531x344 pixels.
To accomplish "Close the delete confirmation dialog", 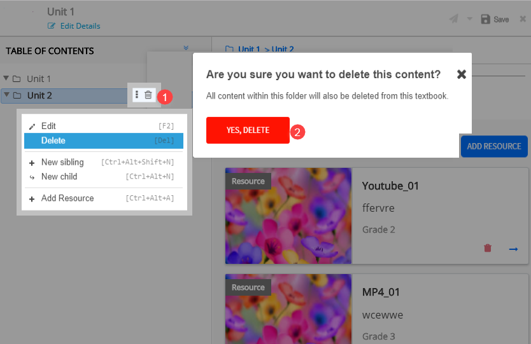I will [462, 74].
